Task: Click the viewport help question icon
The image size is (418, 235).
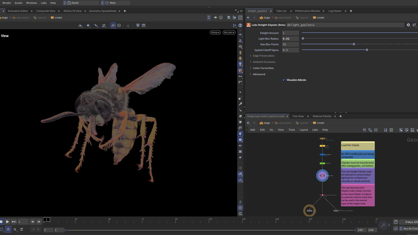Action: [240, 26]
